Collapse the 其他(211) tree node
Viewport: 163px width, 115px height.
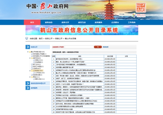pyautogui.click(x=30, y=77)
